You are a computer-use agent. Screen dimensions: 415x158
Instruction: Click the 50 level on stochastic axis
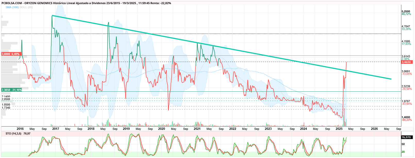point(403,144)
